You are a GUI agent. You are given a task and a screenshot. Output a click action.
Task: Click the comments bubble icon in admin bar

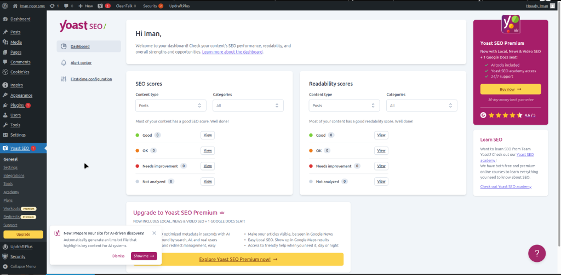[x=66, y=5]
